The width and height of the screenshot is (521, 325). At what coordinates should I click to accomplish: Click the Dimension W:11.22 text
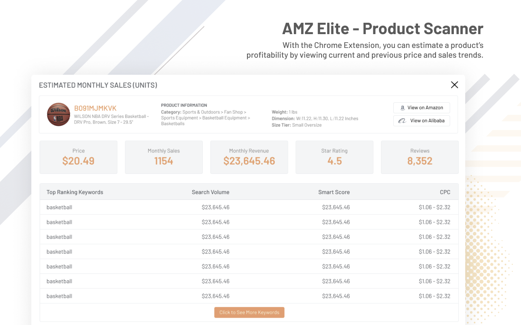[x=315, y=119]
